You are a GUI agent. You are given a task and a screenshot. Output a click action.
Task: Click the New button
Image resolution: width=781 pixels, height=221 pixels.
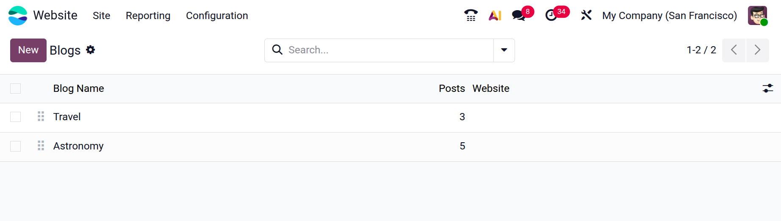[x=28, y=50]
